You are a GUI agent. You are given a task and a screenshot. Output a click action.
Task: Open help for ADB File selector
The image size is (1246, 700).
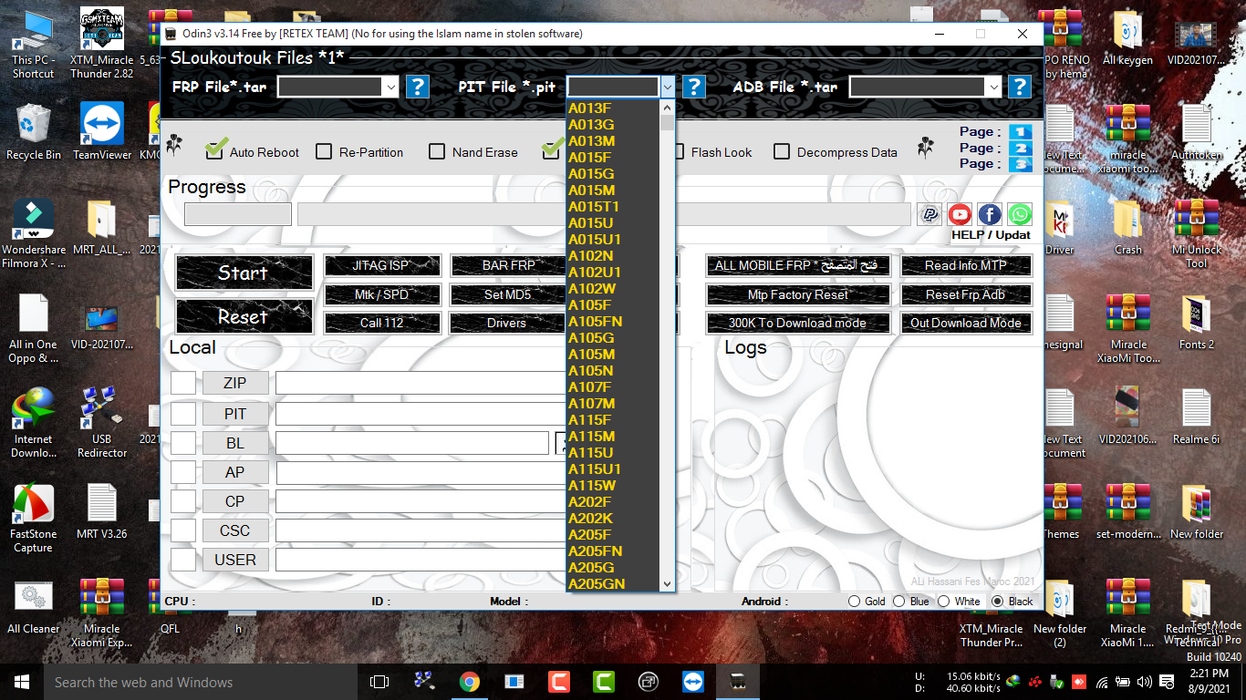tap(1019, 87)
